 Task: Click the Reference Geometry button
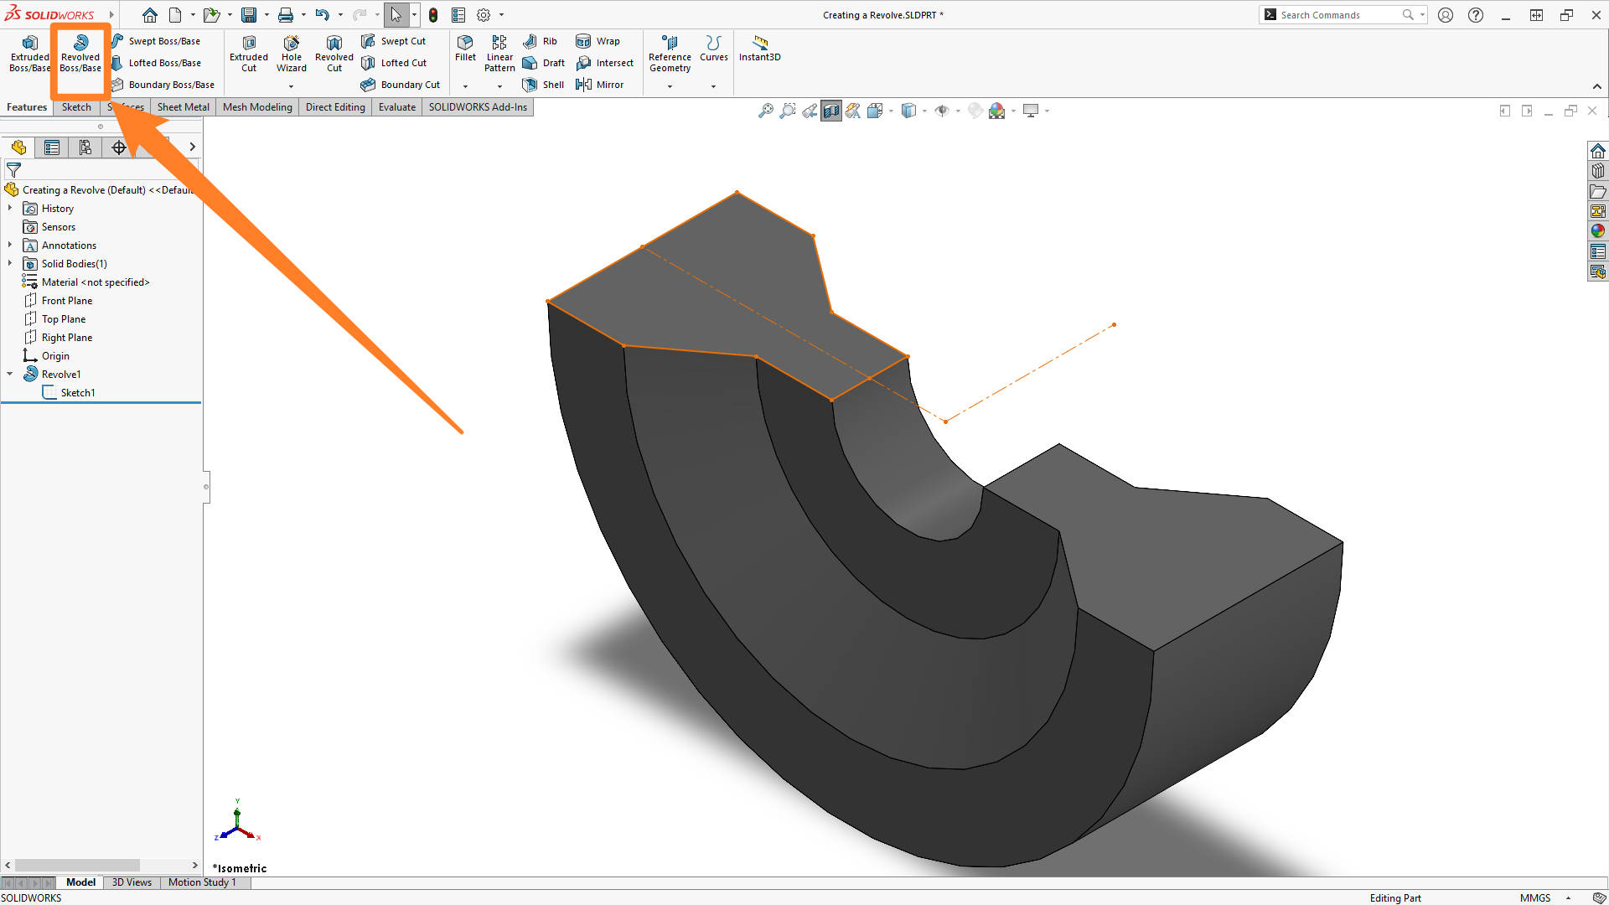(670, 52)
